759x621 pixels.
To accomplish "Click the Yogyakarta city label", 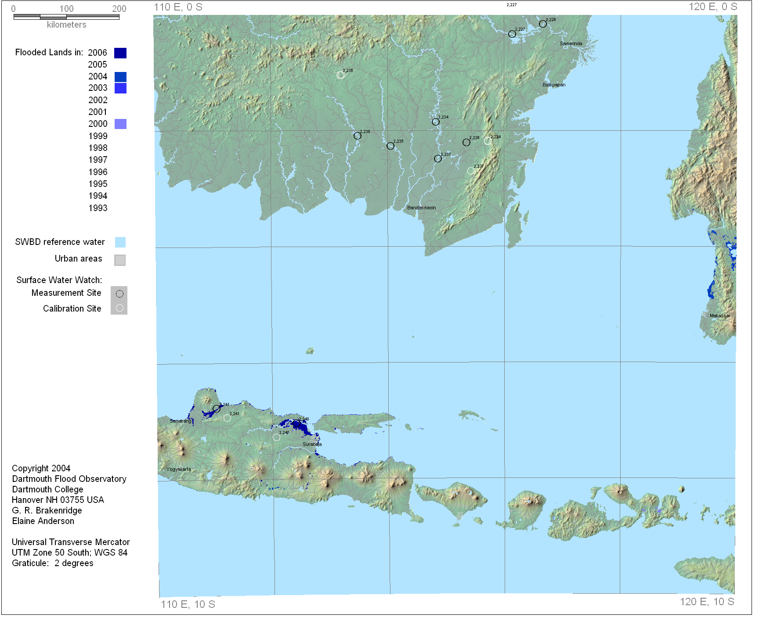I will [x=178, y=469].
